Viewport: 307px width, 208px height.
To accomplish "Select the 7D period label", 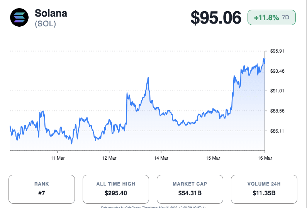I will click(286, 18).
